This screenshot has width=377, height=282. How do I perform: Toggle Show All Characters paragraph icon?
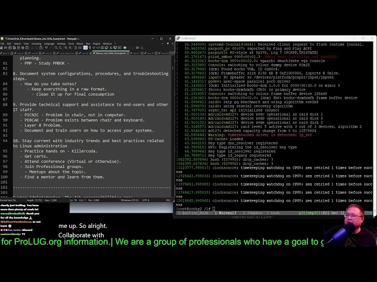[90, 48]
